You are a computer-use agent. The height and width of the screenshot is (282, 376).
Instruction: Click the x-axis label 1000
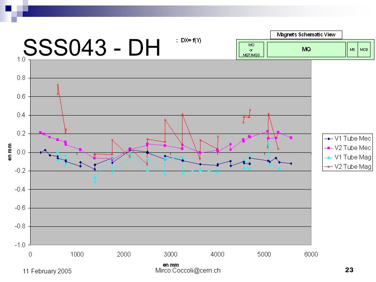coord(77,254)
